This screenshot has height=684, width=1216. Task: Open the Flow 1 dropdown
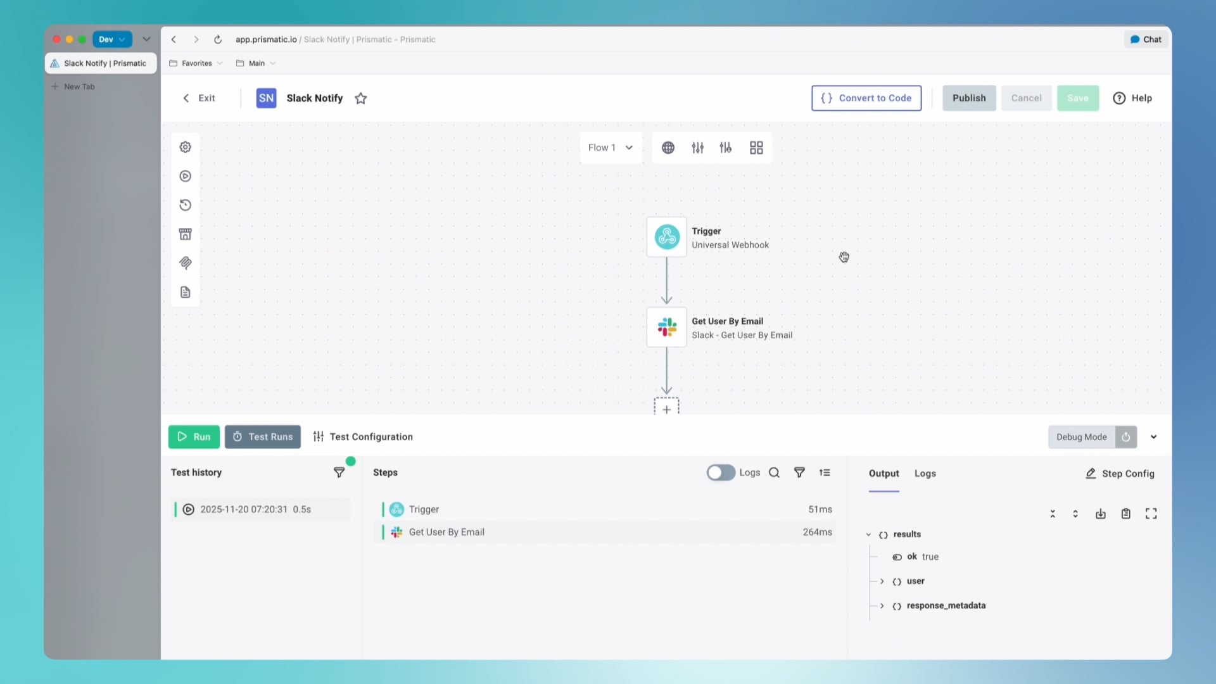coord(610,147)
